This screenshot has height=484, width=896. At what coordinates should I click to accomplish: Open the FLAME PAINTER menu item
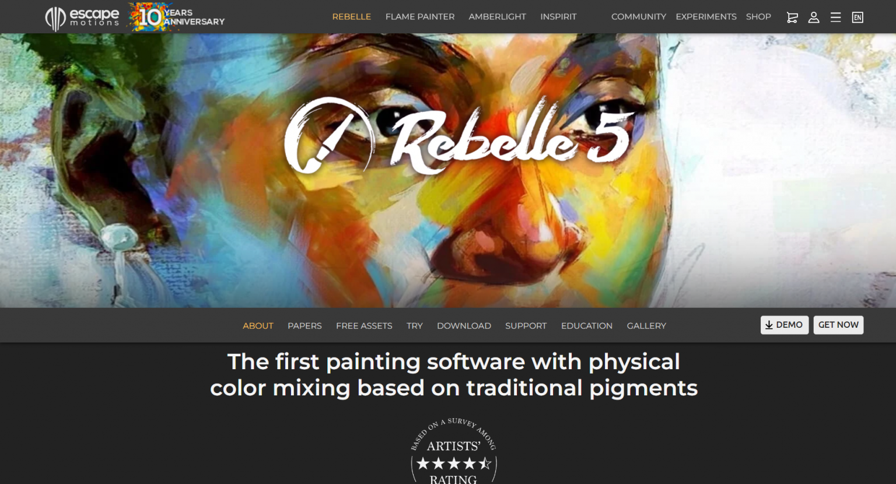(x=420, y=17)
